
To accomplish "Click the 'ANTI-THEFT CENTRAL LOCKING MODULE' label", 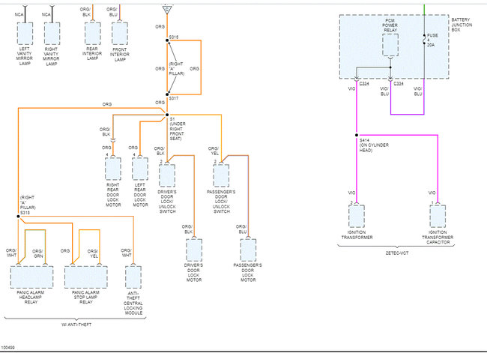I will pos(133,303).
